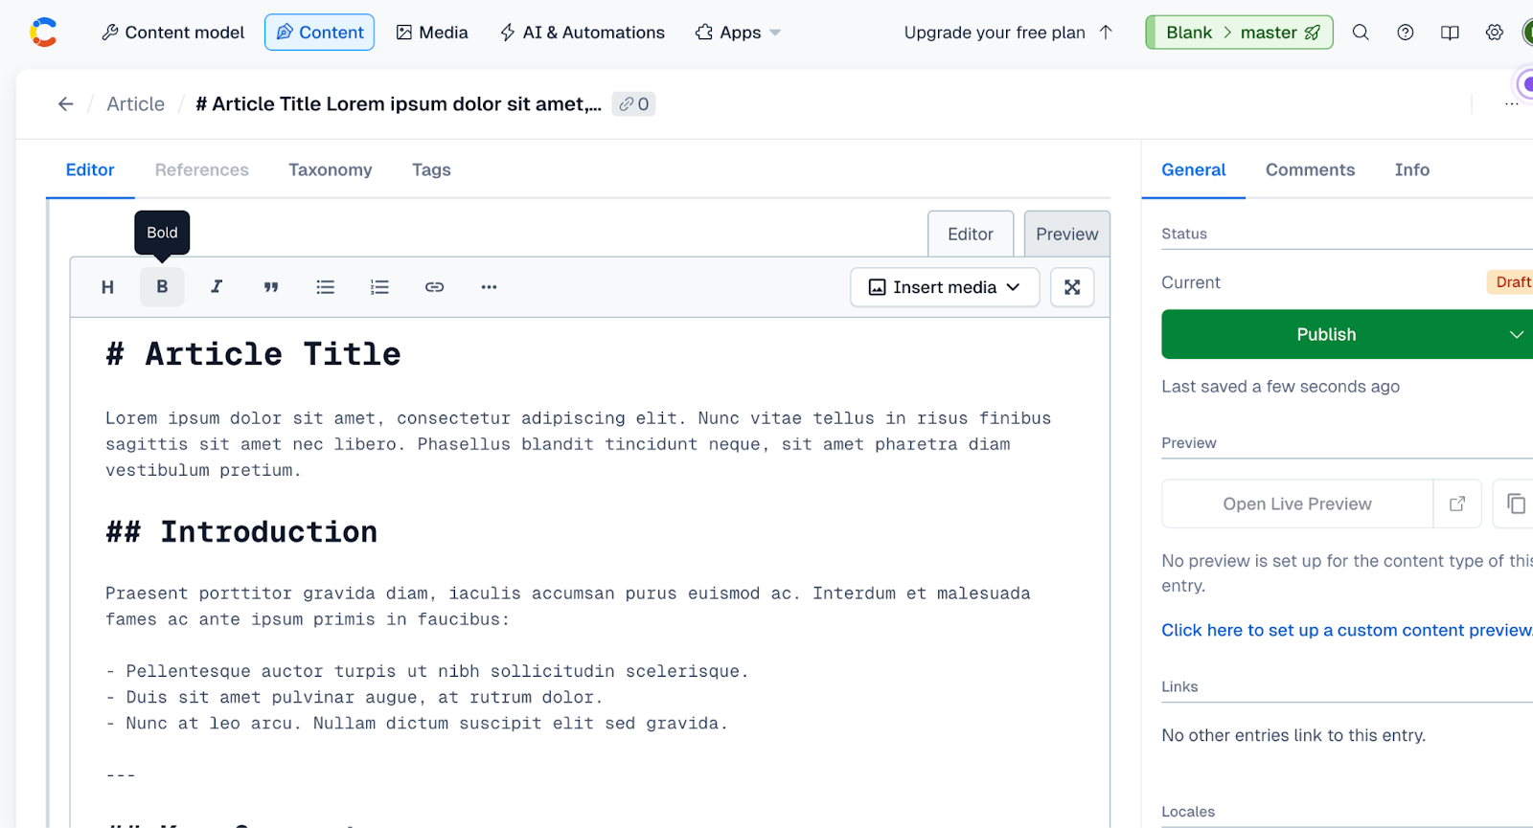Open the Headings toolbar button

click(x=107, y=287)
